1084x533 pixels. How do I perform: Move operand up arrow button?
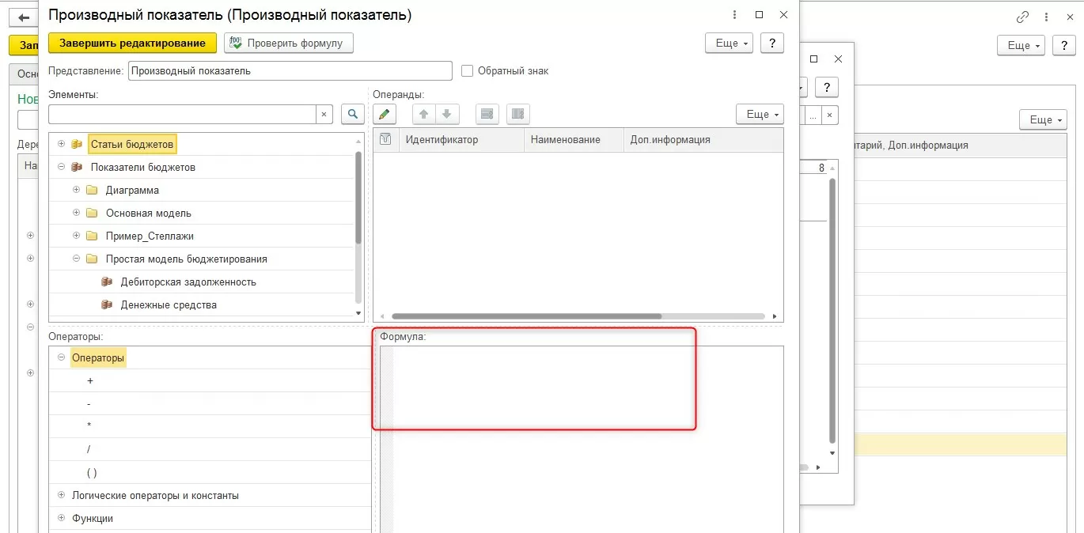click(424, 114)
